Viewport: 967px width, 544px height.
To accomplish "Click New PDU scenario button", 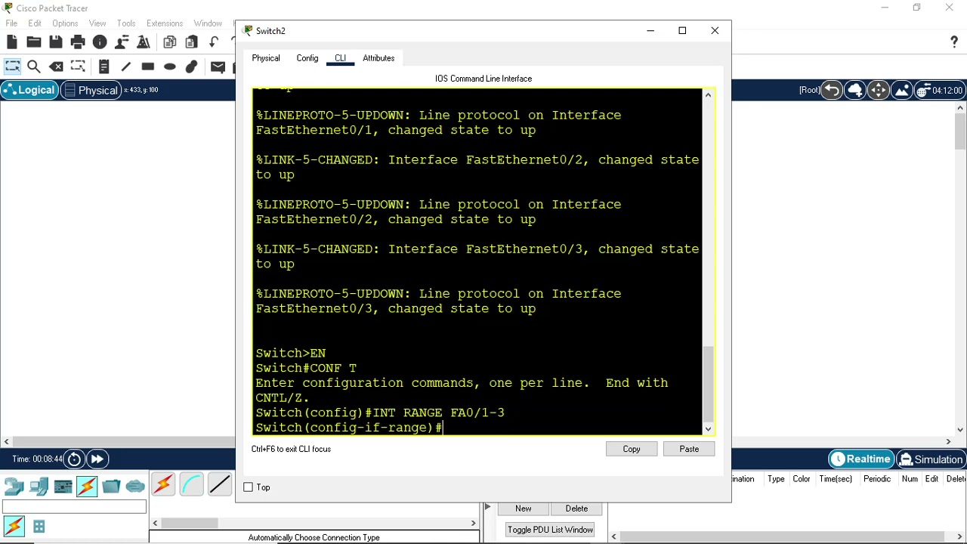I will click(524, 508).
